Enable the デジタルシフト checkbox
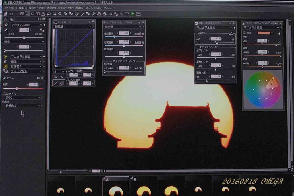The image size is (294, 196). point(199,47)
